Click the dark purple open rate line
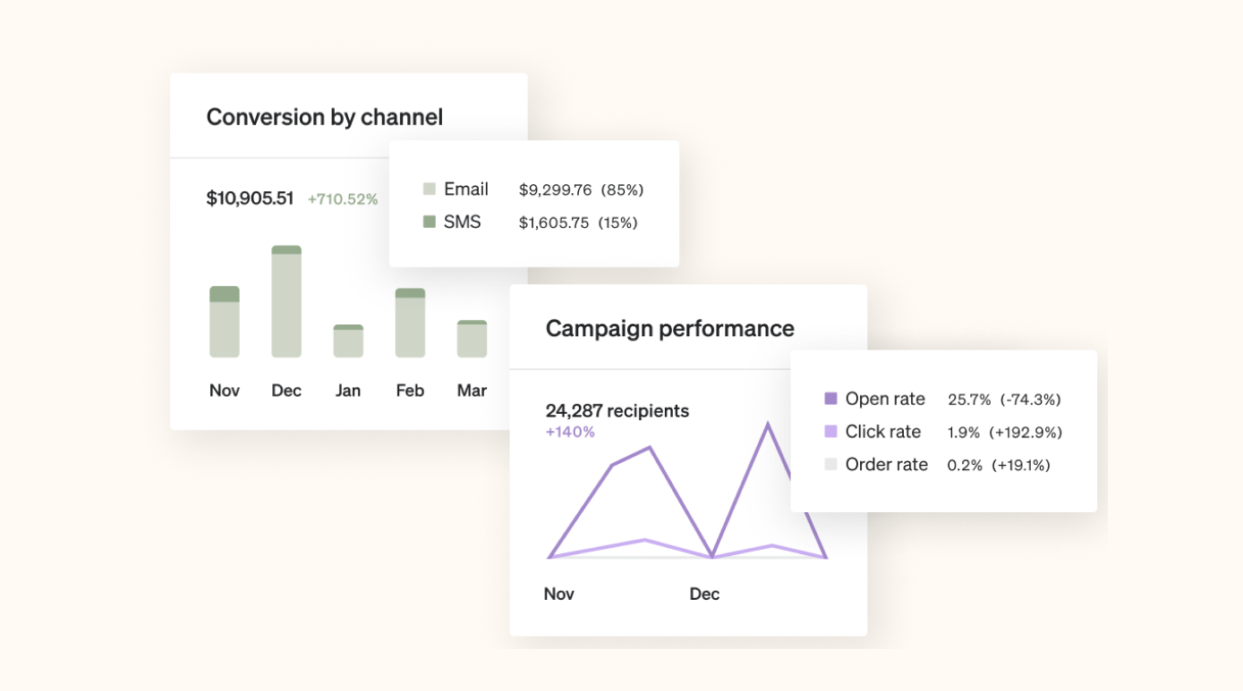This screenshot has height=691, width=1243. point(680,501)
